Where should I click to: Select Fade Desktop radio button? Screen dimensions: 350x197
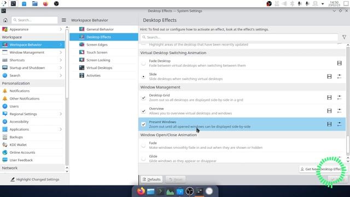(x=143, y=63)
